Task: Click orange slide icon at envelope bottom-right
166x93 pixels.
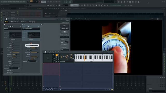Action: pyautogui.click(x=112, y=90)
